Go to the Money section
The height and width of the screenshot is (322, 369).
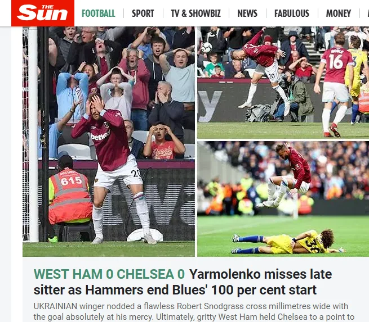339,13
